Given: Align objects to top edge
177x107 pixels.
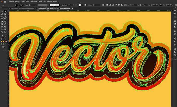Looking at the screenshot, I should click(116, 5).
